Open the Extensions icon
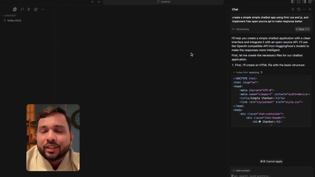Image resolution: width=315 pixels, height=177 pixels. (x=36, y=10)
